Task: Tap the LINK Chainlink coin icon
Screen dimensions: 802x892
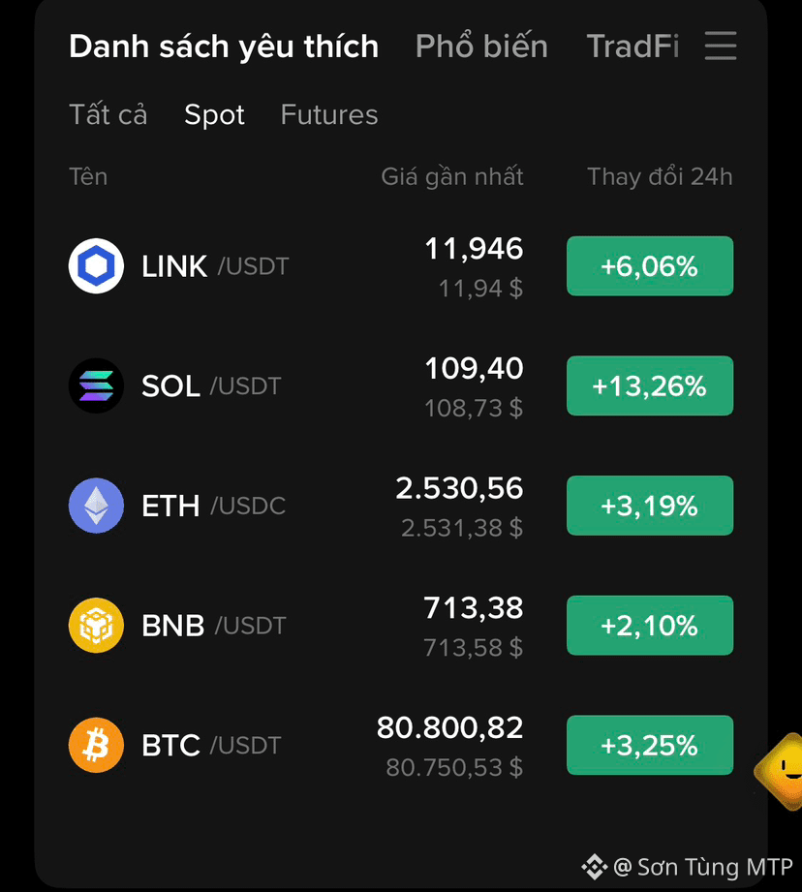Action: click(x=96, y=265)
